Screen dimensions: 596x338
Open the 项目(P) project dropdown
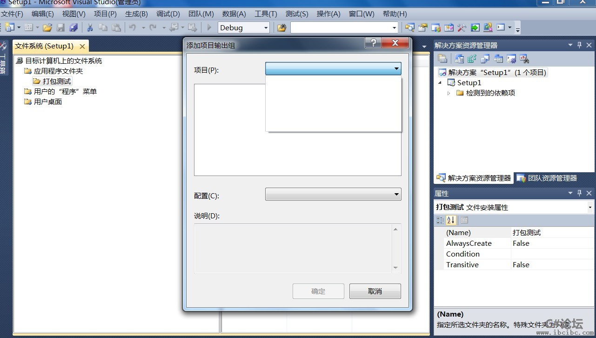pyautogui.click(x=333, y=69)
